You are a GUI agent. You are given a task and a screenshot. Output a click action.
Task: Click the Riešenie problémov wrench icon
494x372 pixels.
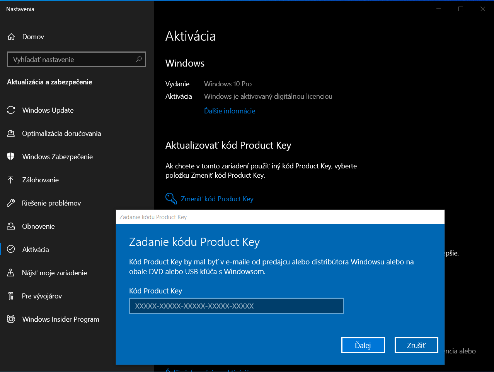coord(11,203)
